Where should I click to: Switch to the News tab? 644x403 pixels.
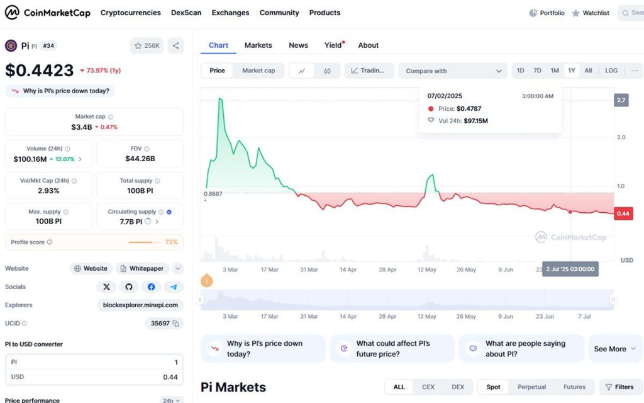298,45
